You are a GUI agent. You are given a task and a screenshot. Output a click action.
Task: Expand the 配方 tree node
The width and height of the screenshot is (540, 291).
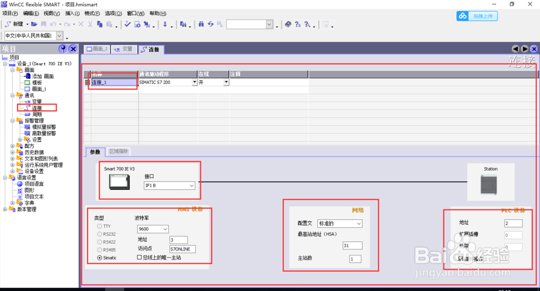tap(12, 146)
